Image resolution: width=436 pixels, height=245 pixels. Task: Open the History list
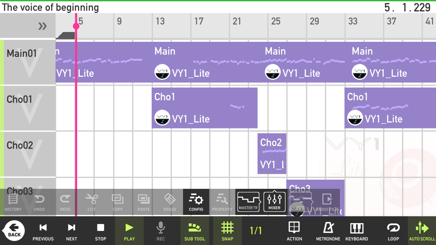click(x=13, y=202)
